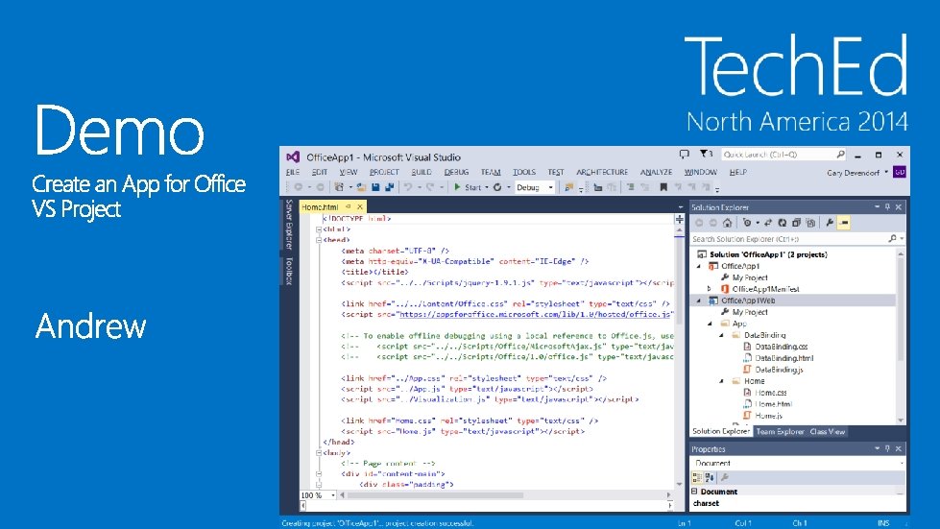Click the wrench Properties icon in Solution Explorer
940x529 pixels.
click(829, 223)
